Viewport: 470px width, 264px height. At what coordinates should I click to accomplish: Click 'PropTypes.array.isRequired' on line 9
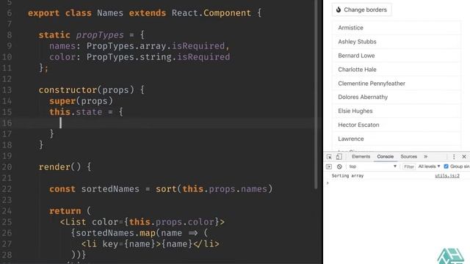156,45
